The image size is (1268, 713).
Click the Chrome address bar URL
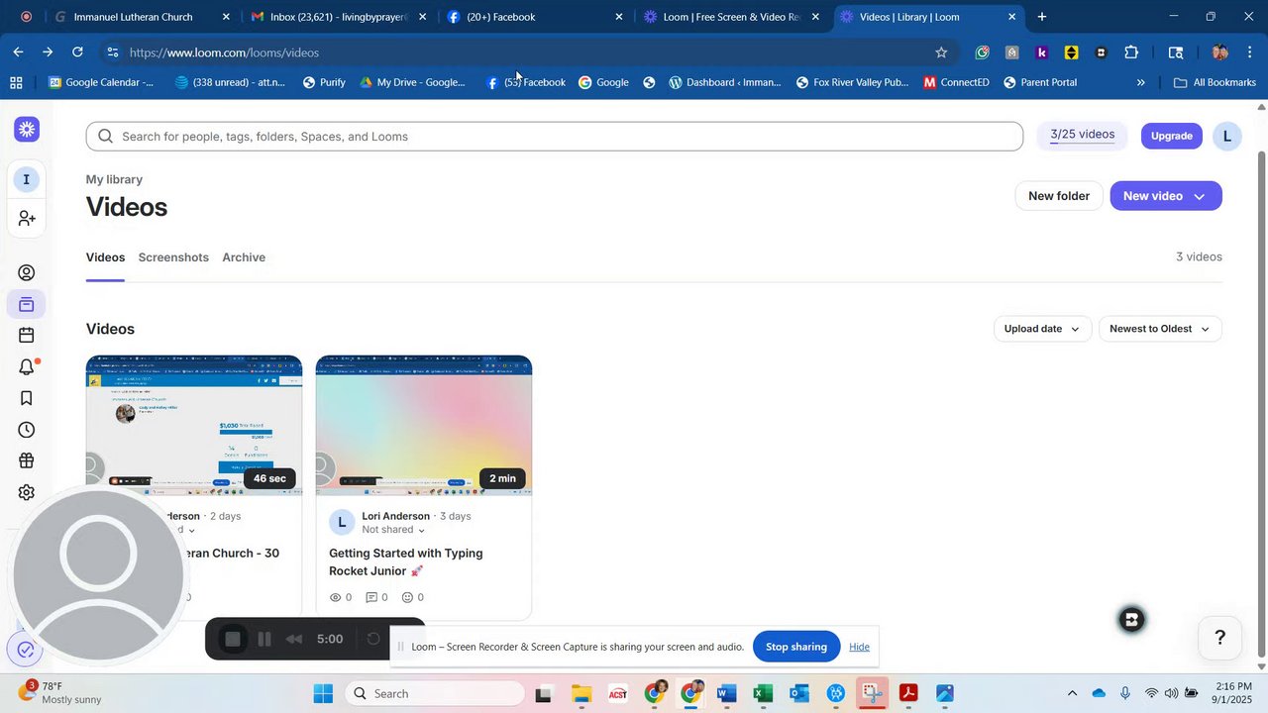pyautogui.click(x=224, y=52)
